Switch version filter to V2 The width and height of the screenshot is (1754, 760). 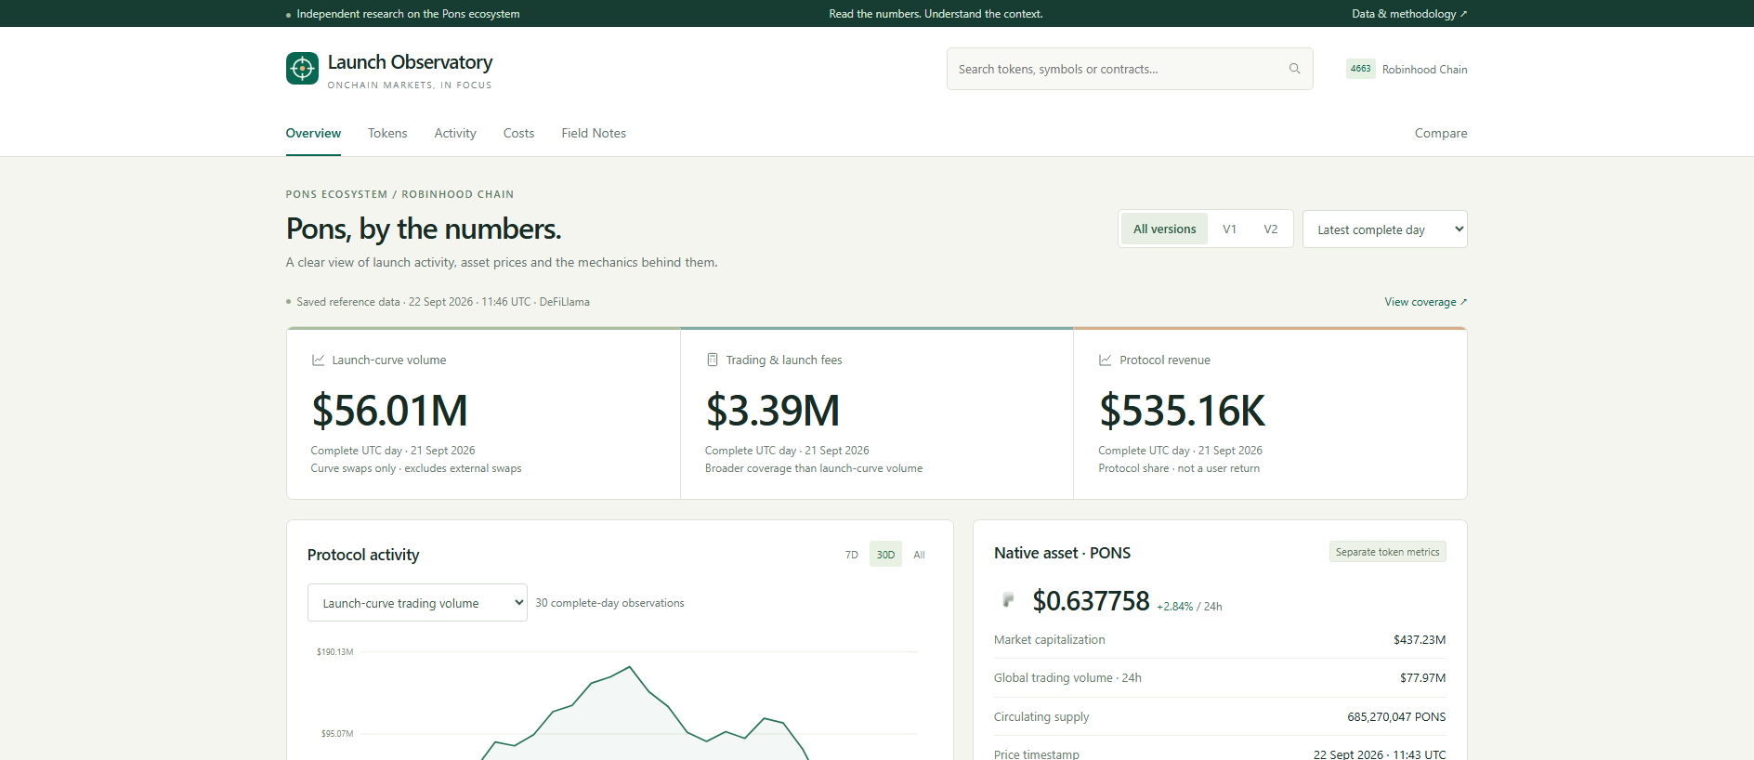pyautogui.click(x=1270, y=229)
